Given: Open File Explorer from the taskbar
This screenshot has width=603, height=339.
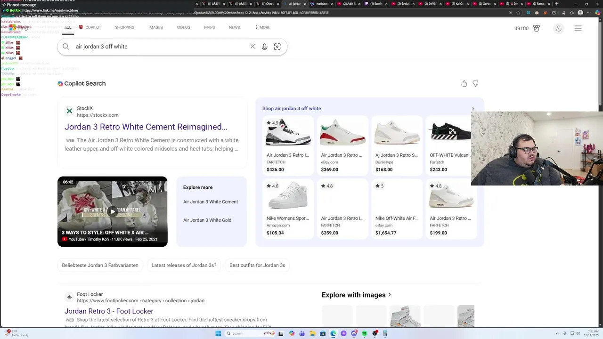Looking at the screenshot, I should pos(312,333).
